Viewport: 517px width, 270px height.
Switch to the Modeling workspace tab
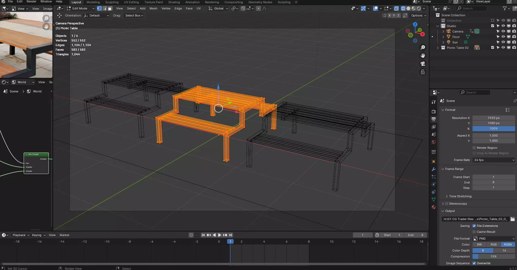93,2
